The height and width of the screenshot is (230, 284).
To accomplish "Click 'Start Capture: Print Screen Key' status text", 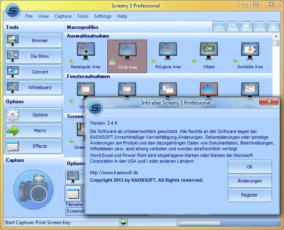I will [x=38, y=223].
